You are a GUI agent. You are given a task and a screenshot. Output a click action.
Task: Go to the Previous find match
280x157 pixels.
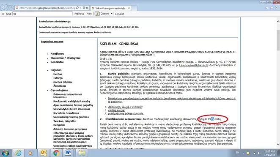(x=79, y=14)
